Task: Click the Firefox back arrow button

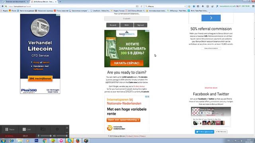Action: pyautogui.click(x=2, y=6)
